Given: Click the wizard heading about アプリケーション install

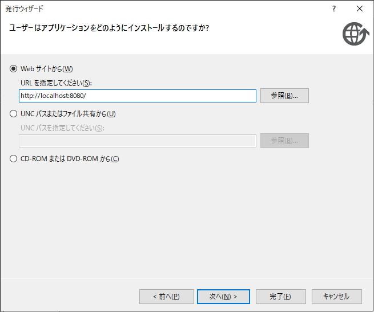Looking at the screenshot, I should coord(109,28).
